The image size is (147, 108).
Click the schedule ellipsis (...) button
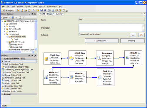[x=133, y=35]
